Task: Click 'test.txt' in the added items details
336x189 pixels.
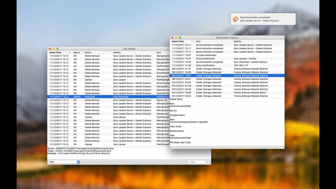Action: coord(173,111)
